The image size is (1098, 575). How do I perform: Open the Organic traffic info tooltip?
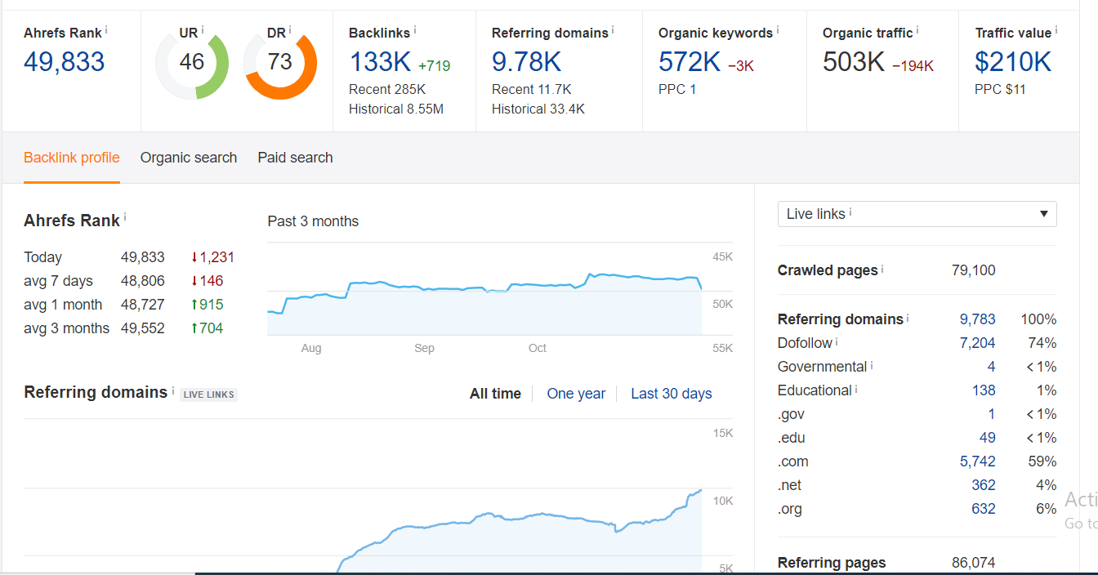coord(917,29)
